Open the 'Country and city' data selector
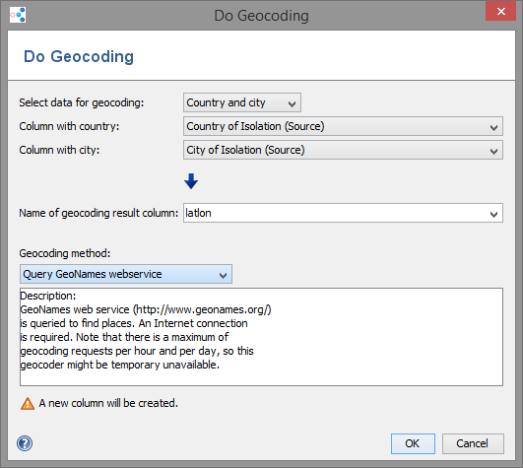The height and width of the screenshot is (468, 523). pos(242,102)
